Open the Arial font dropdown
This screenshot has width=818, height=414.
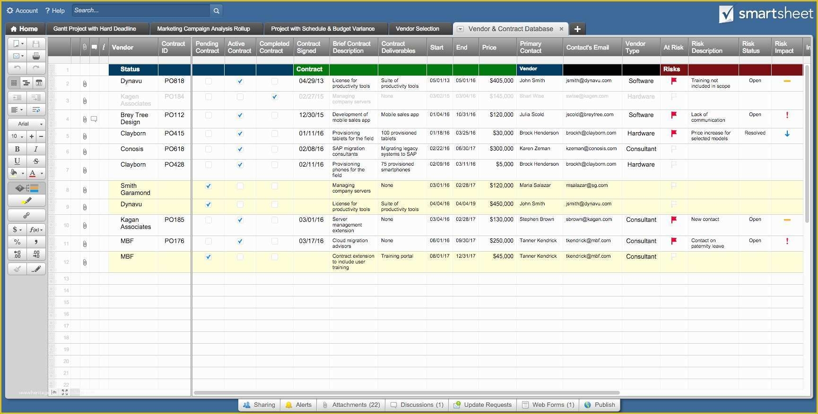(x=26, y=124)
